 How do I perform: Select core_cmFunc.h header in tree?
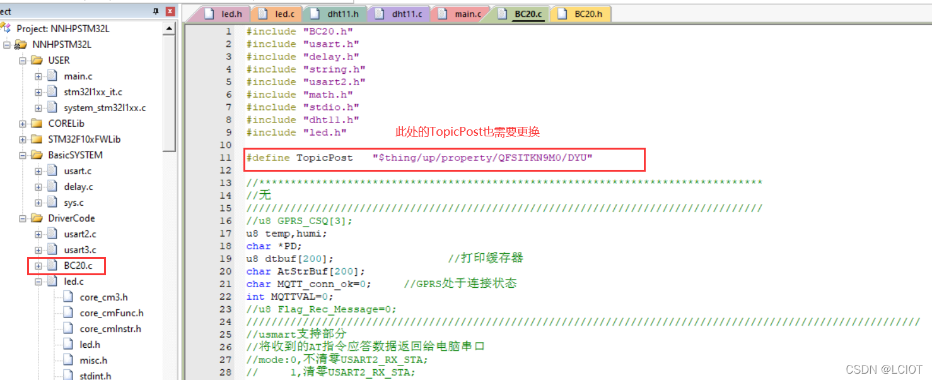coord(112,313)
